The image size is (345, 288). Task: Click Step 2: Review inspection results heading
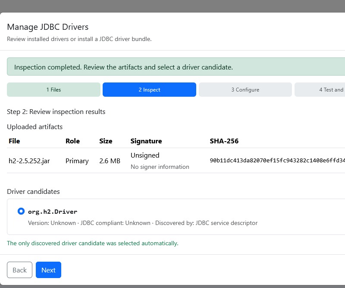pos(56,112)
